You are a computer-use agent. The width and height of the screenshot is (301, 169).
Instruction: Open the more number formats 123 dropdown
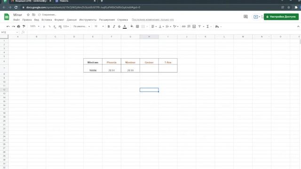coord(66,26)
